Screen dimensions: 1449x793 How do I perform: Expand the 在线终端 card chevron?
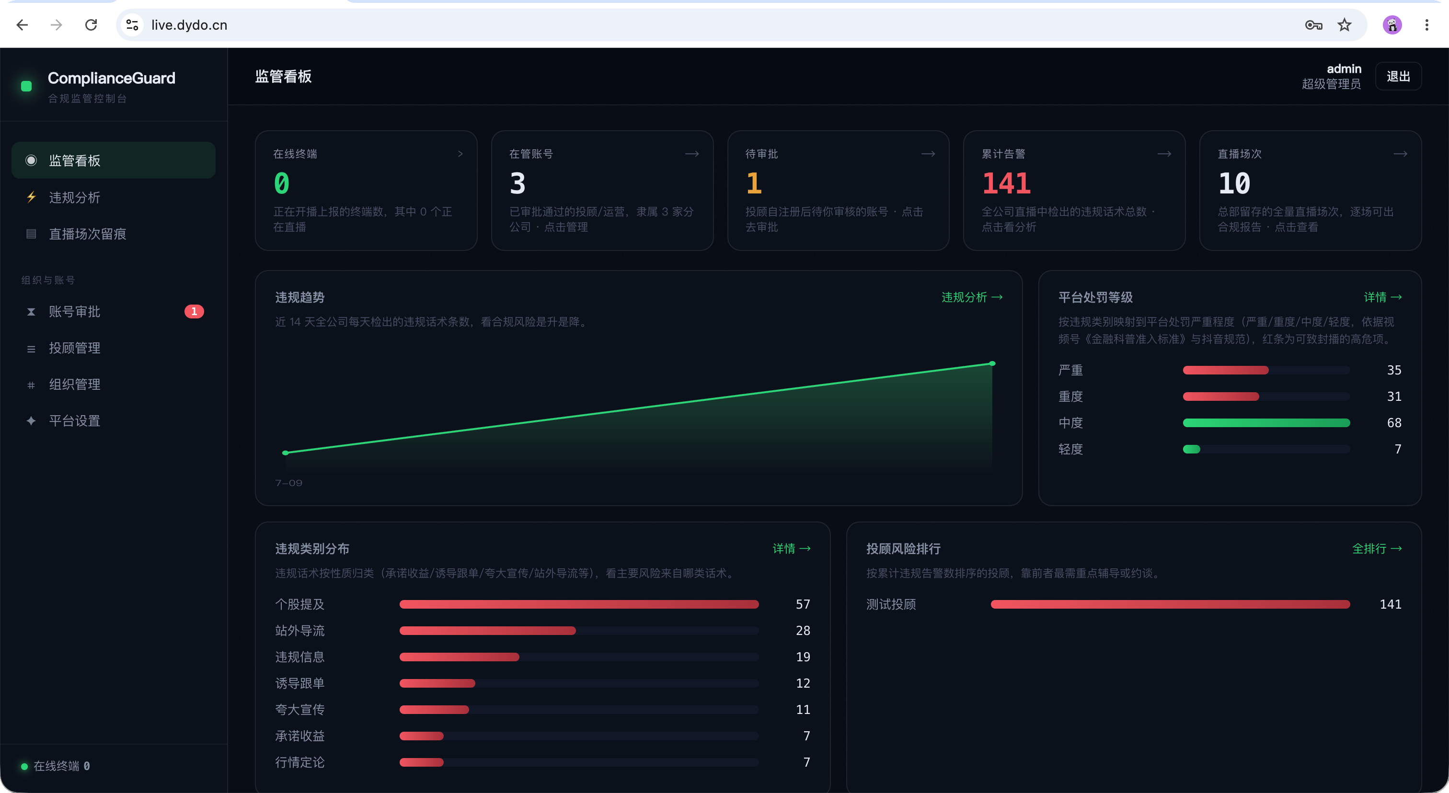click(460, 153)
